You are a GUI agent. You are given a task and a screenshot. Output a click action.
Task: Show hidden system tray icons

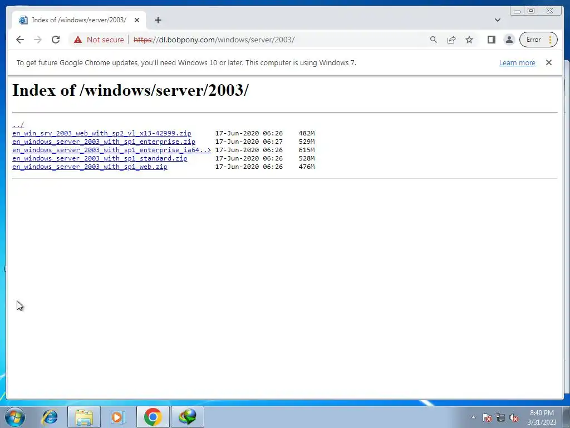473,417
